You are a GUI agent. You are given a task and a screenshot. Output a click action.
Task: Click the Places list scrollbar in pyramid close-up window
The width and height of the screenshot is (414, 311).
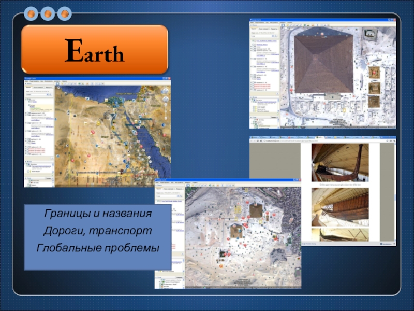coord(278,106)
